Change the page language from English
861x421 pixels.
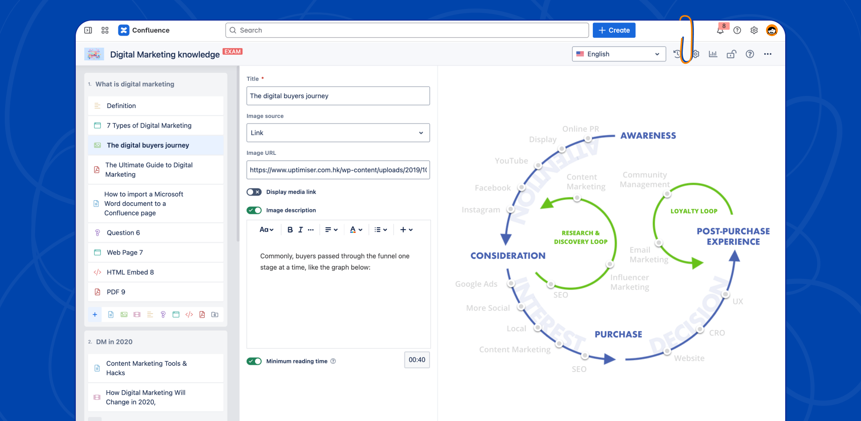[x=618, y=54]
